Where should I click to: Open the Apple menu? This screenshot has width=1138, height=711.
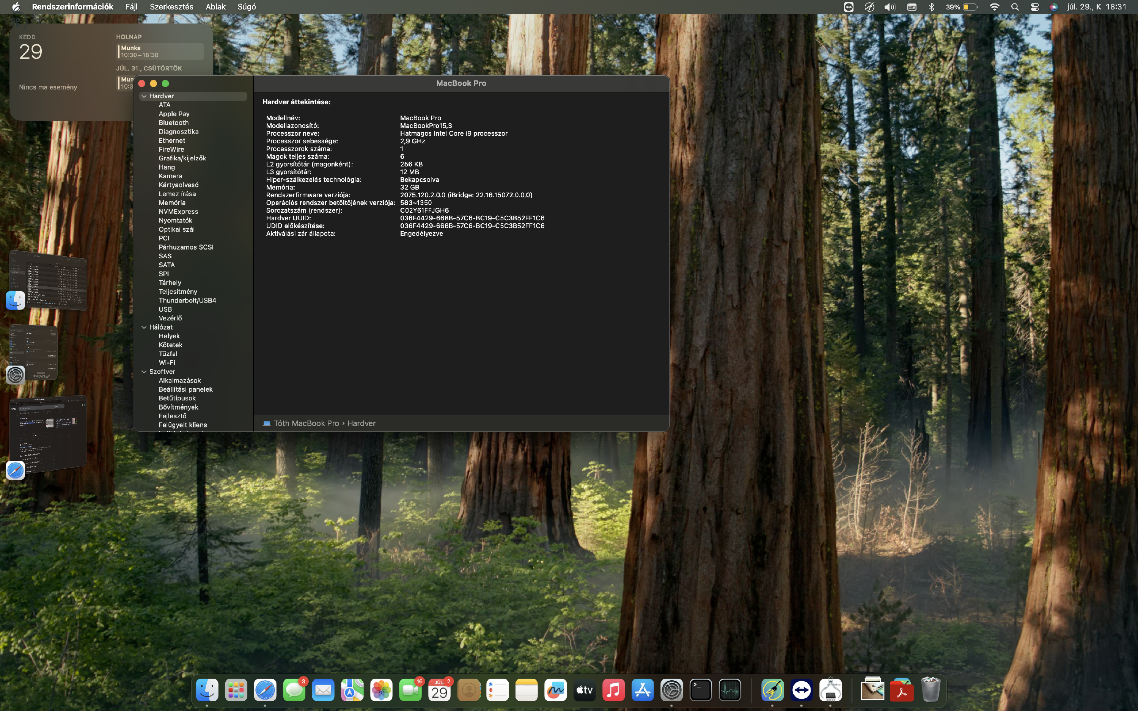coord(16,7)
